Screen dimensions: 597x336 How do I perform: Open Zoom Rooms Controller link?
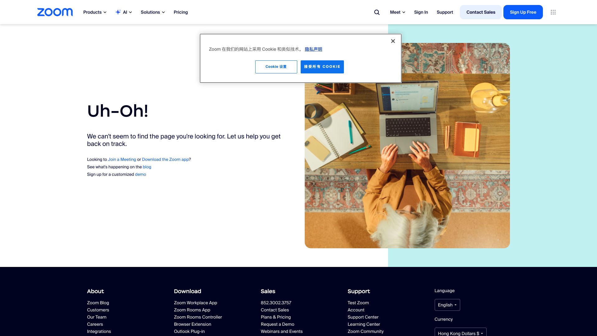(x=198, y=317)
